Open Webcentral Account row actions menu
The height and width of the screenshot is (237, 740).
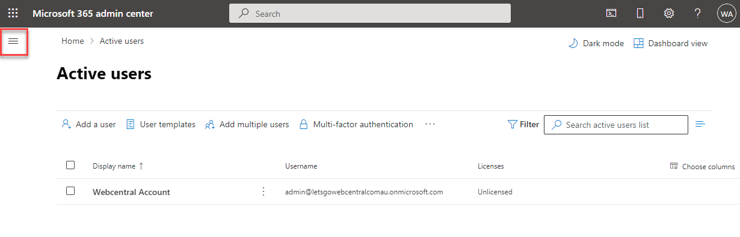(263, 192)
